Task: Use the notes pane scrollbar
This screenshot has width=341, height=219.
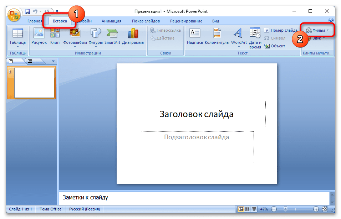Action: (x=332, y=198)
